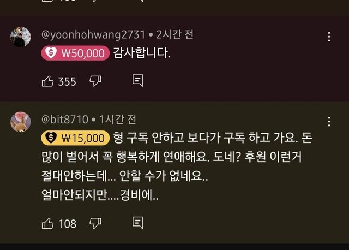This screenshot has height=250, width=349.
Task: Tap the 355 like count
Action: pyautogui.click(x=67, y=81)
